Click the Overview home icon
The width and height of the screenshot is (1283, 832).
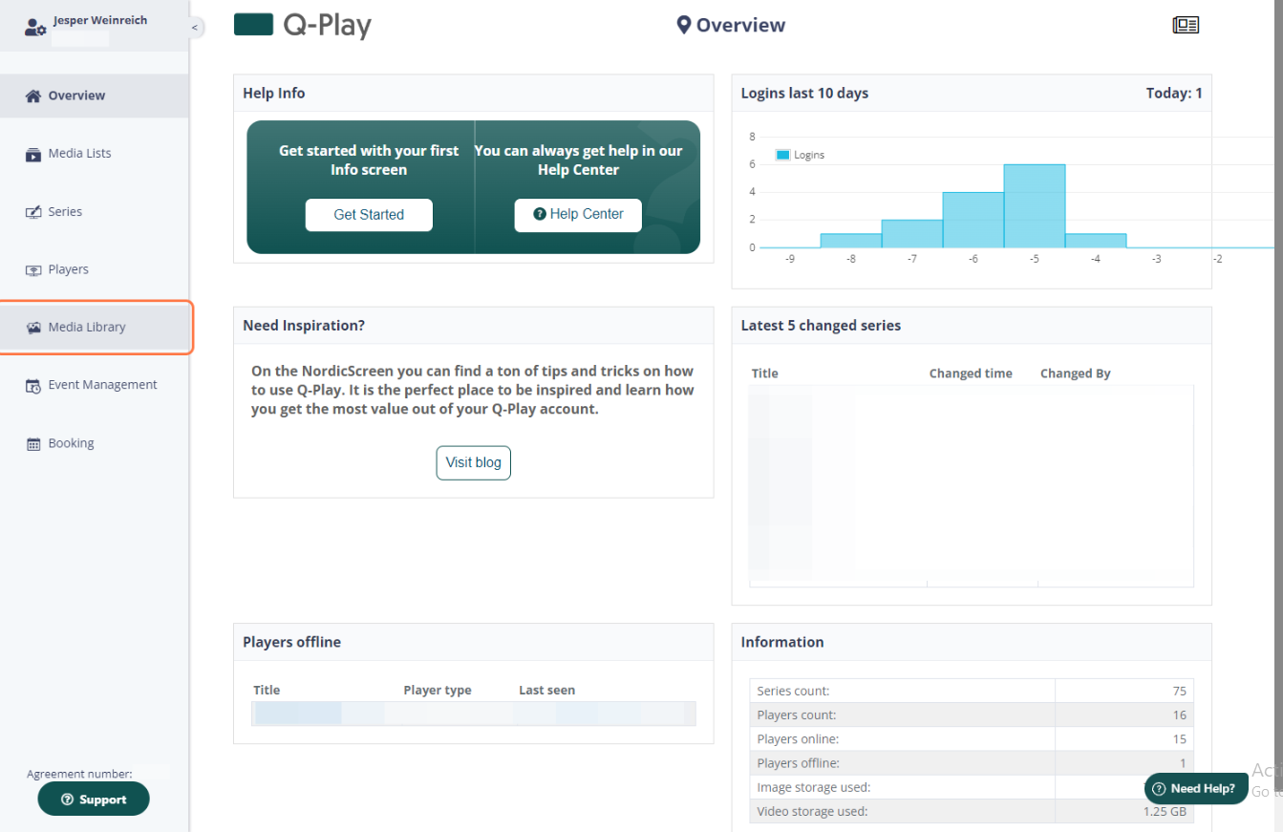(33, 96)
